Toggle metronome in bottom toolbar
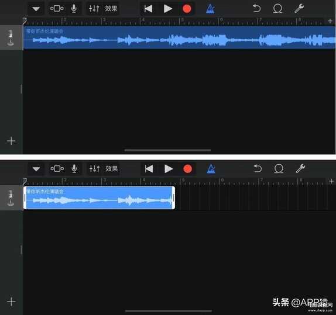 [211, 169]
